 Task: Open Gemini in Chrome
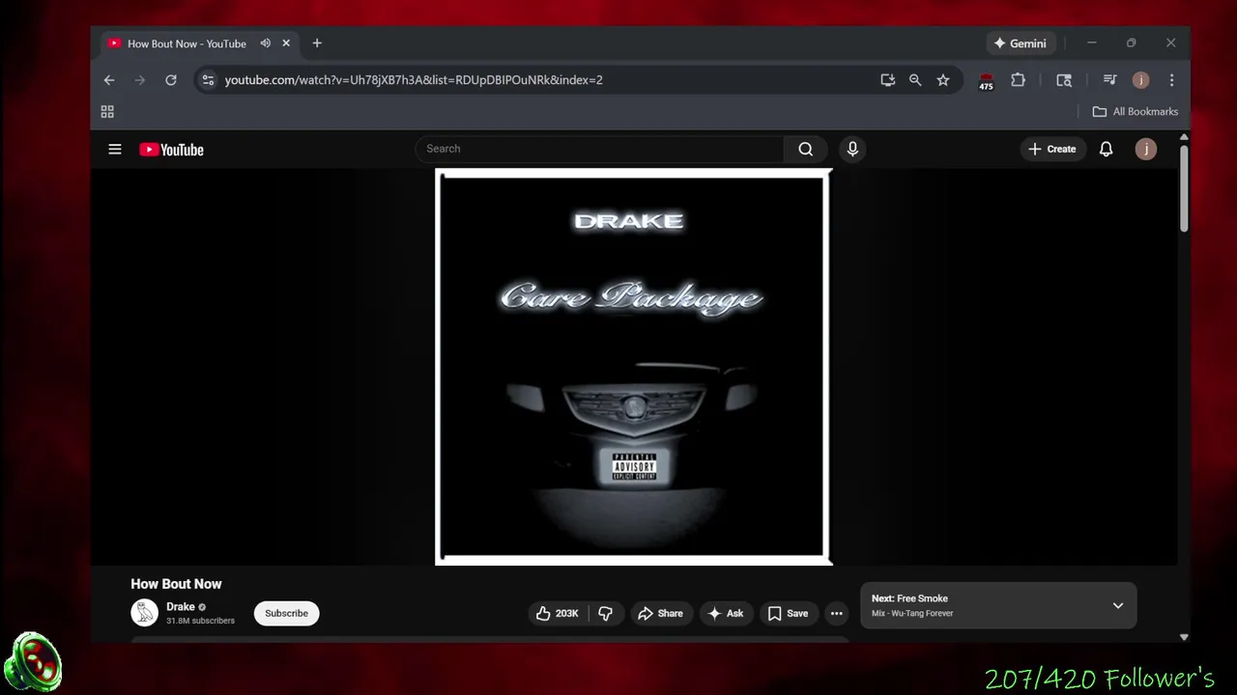pyautogui.click(x=1020, y=43)
